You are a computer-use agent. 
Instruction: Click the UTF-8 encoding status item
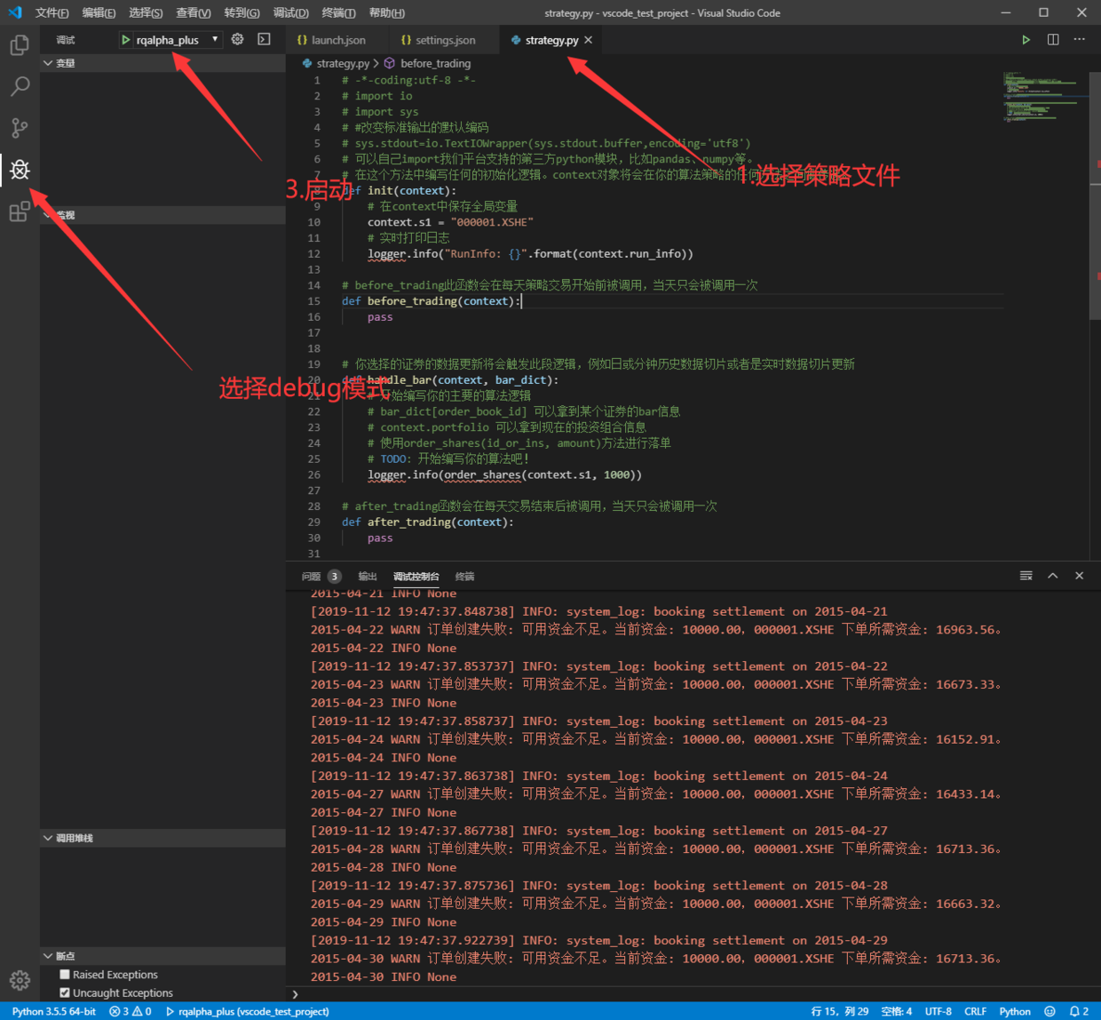tap(938, 1011)
